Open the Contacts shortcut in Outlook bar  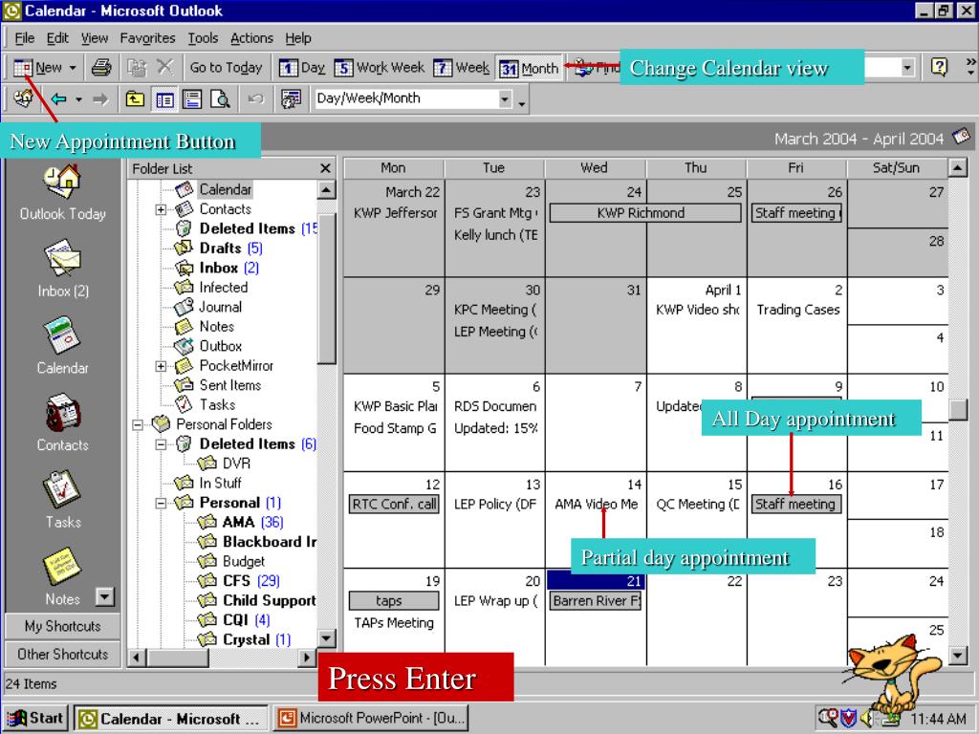[62, 423]
